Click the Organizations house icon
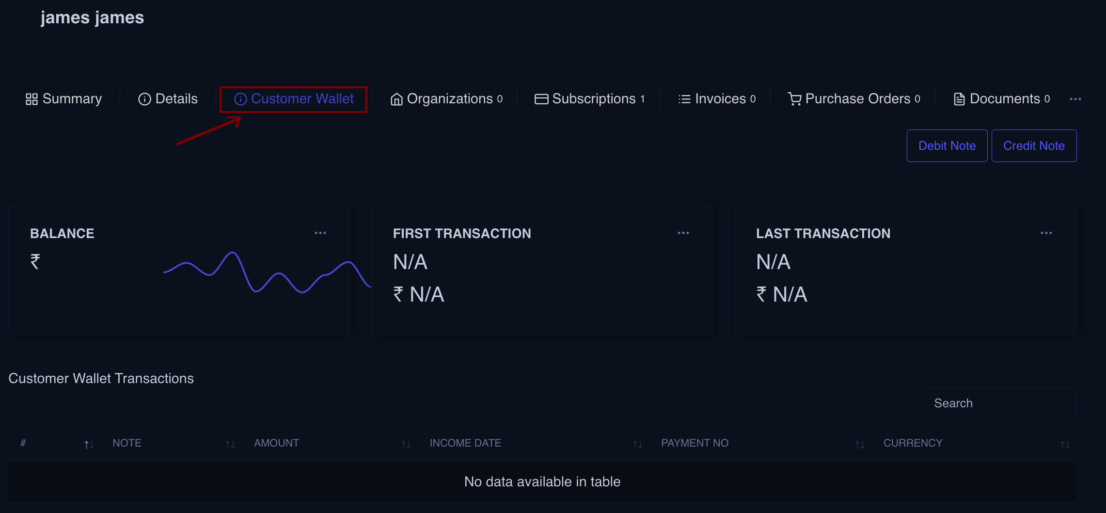This screenshot has width=1106, height=513. [396, 99]
